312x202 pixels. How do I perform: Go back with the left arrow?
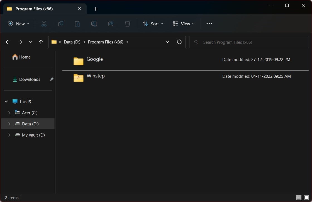pos(8,42)
